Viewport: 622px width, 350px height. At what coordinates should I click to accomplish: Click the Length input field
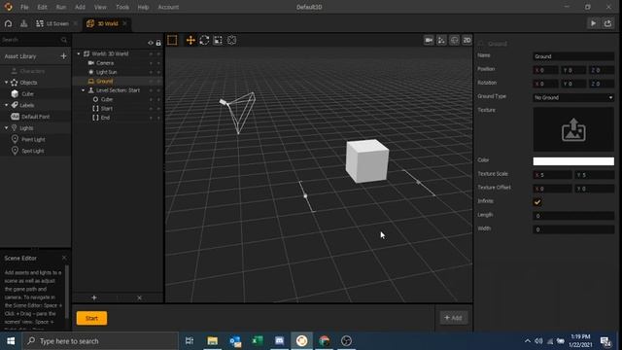pos(573,216)
